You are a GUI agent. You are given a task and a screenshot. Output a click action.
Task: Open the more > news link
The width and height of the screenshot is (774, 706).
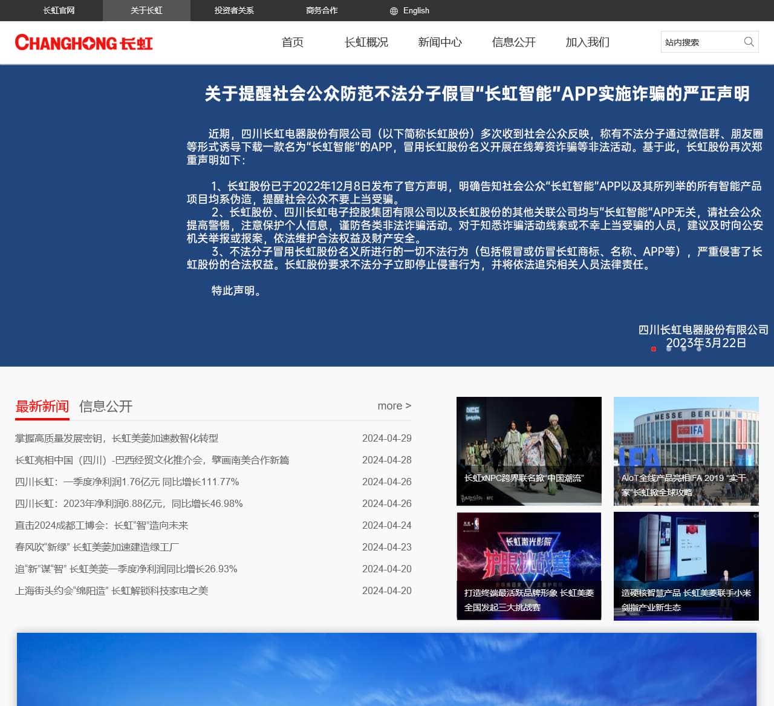(394, 406)
